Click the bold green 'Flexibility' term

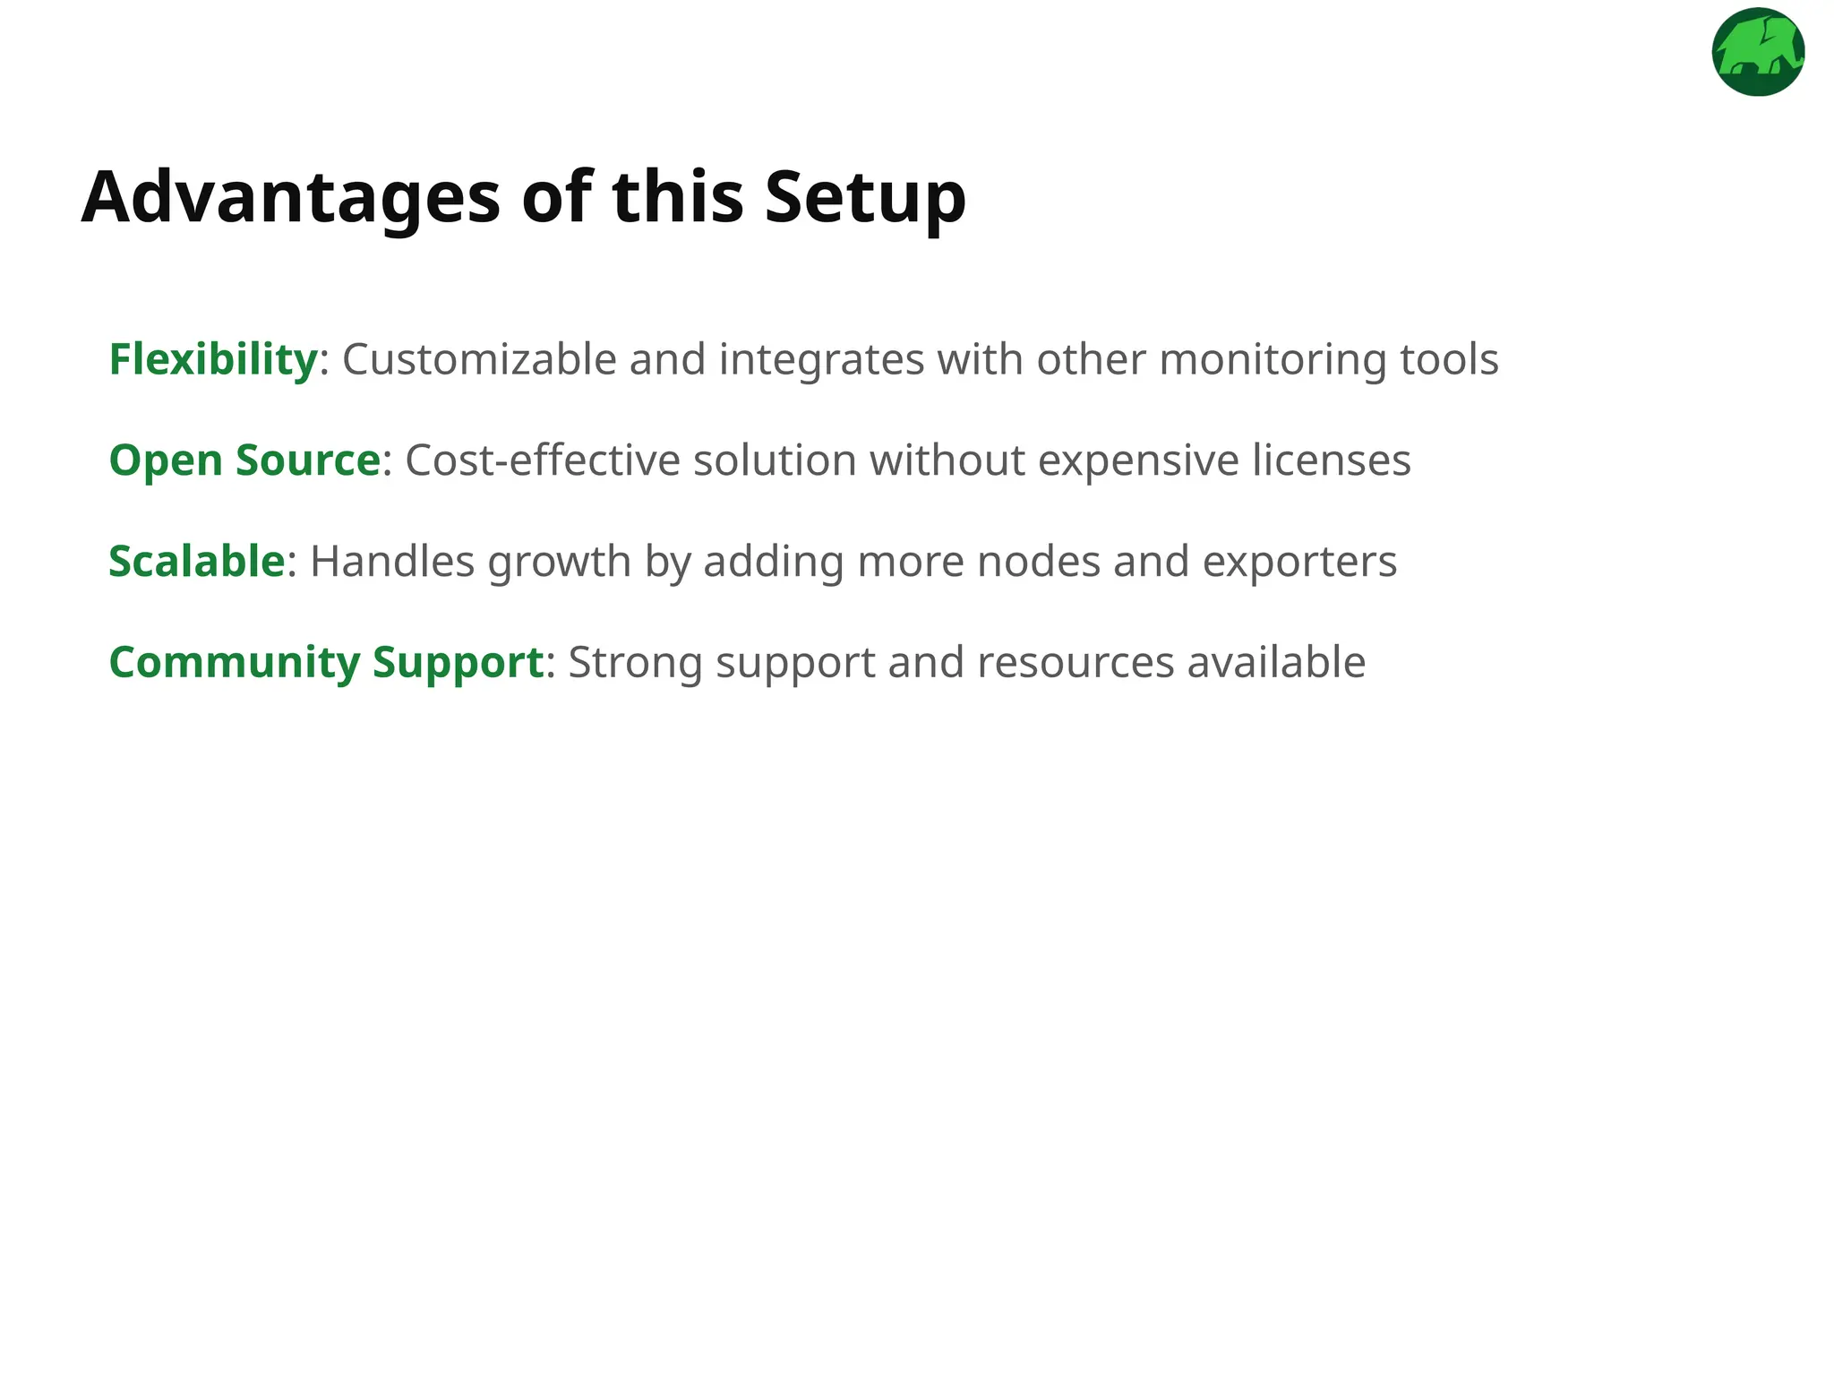click(x=213, y=359)
